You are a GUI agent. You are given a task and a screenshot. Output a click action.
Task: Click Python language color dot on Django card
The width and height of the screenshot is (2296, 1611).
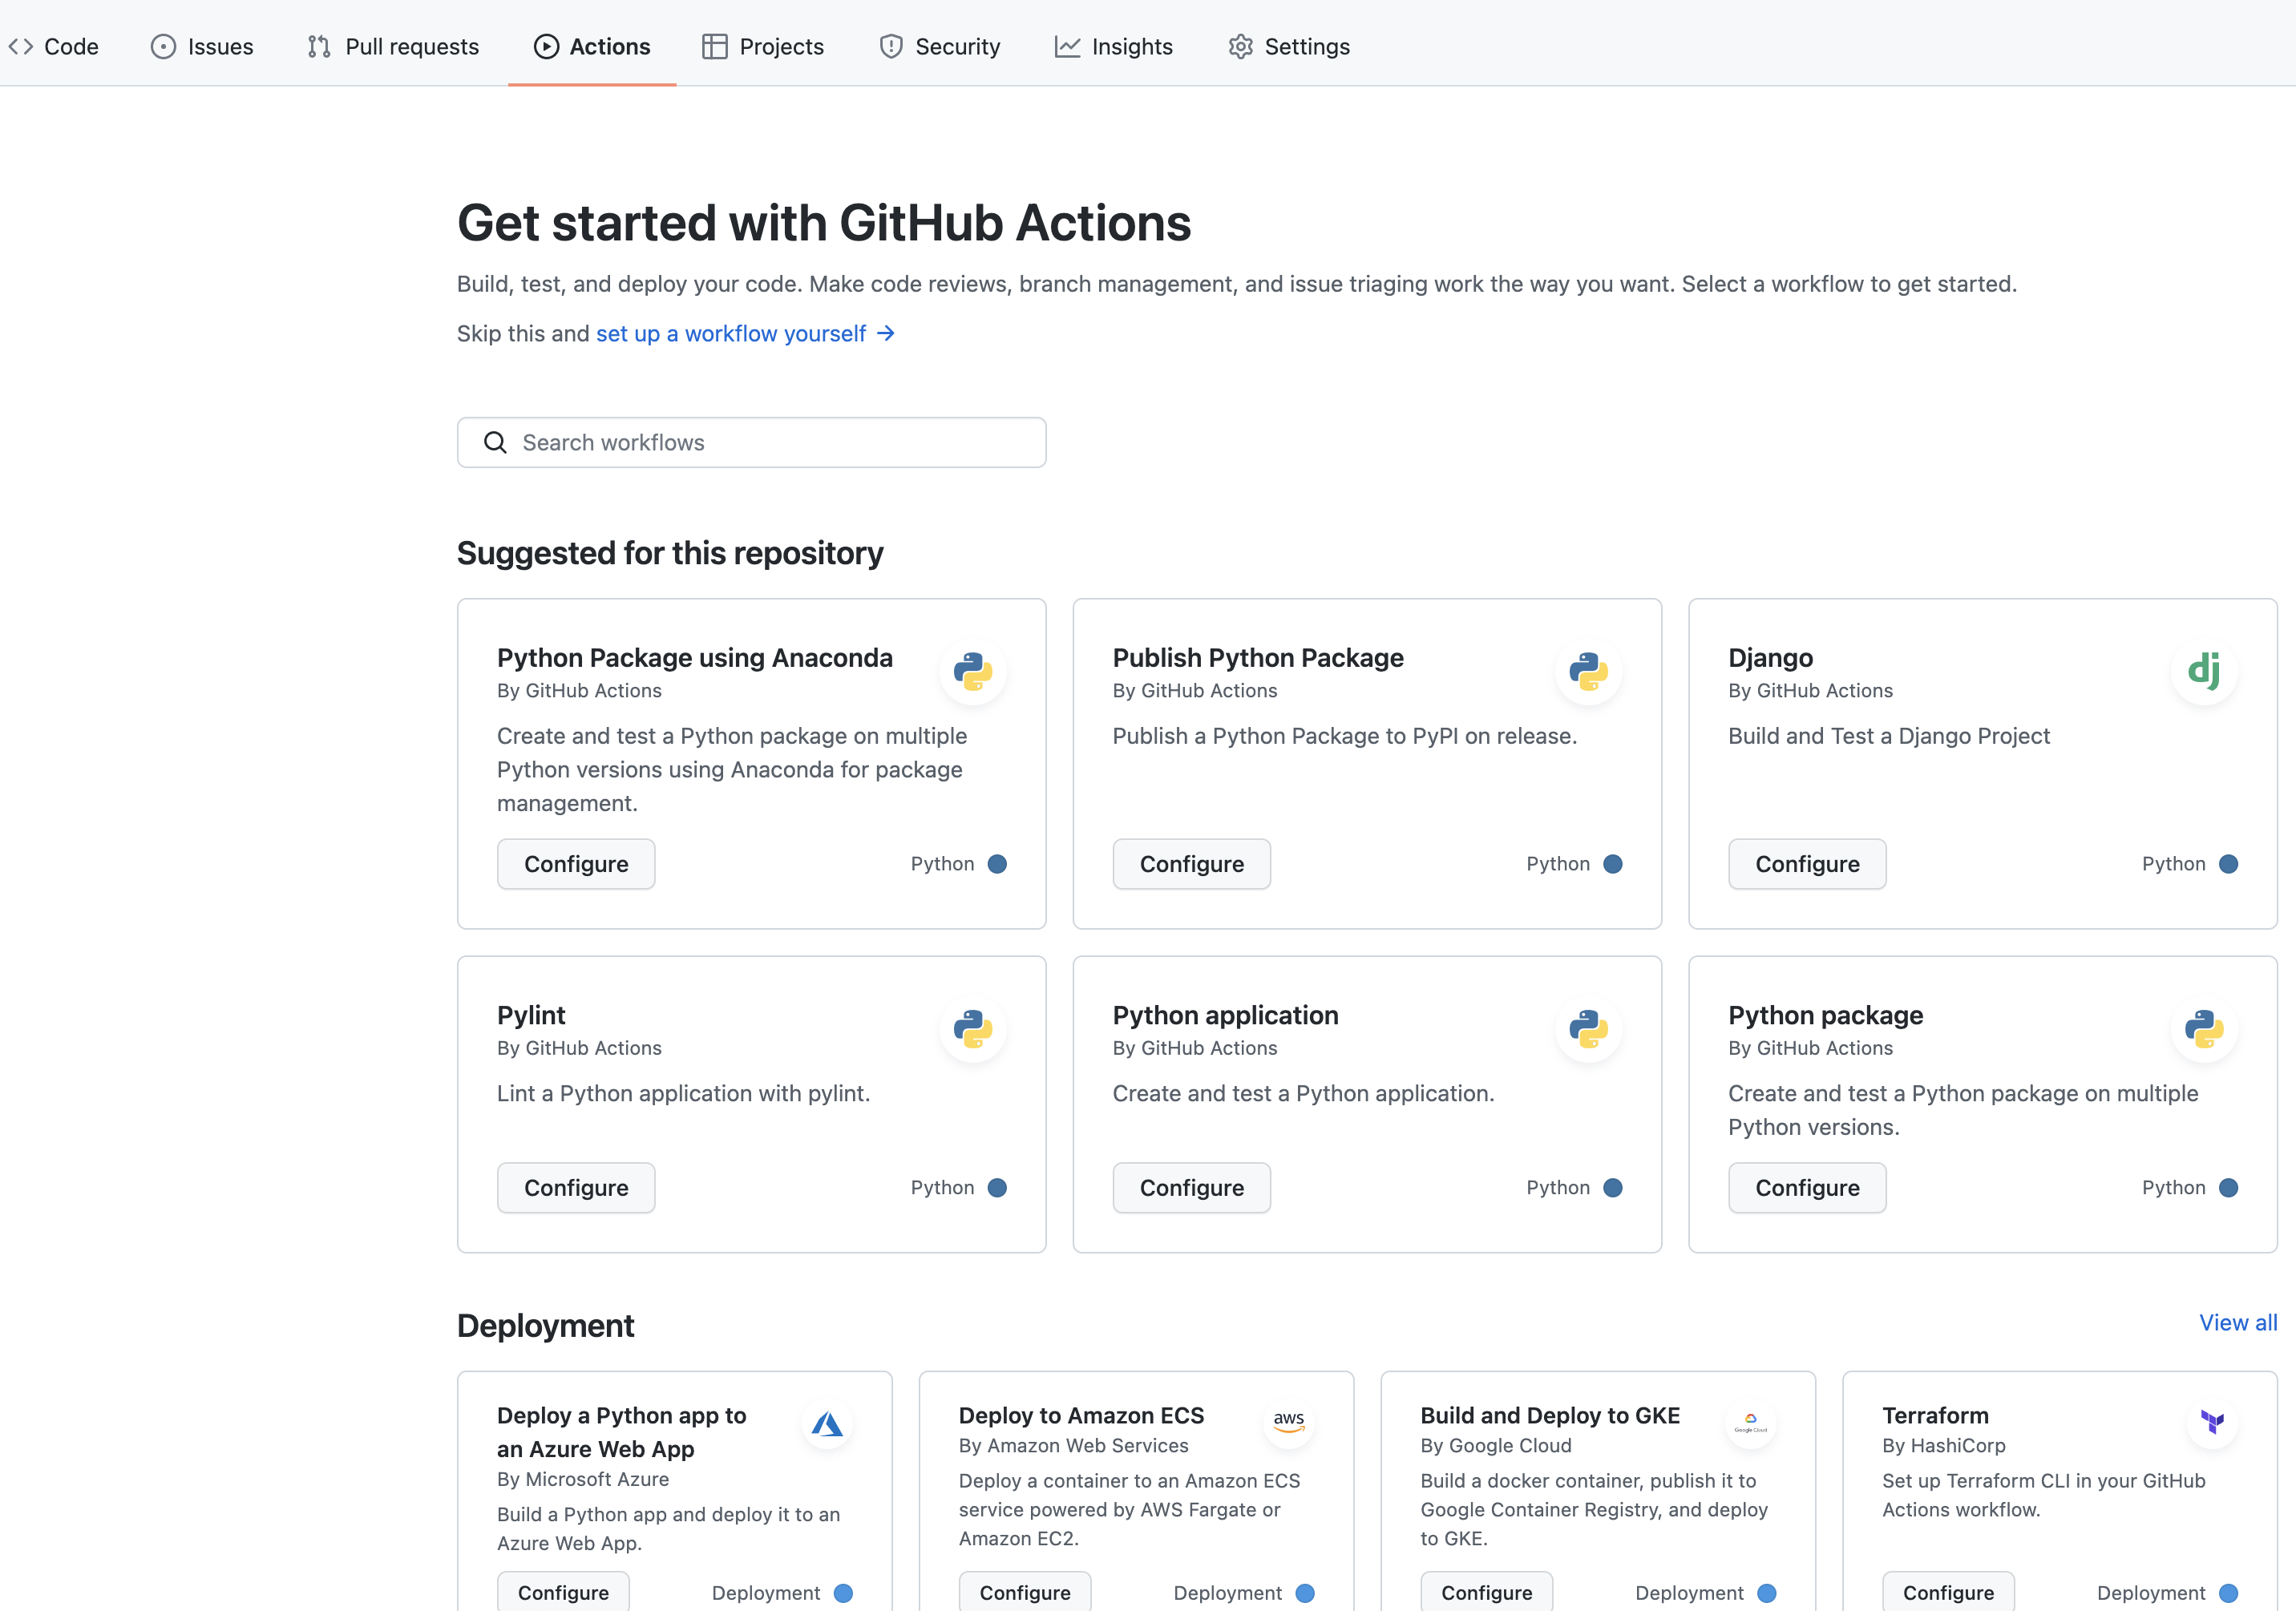pyautogui.click(x=2228, y=864)
